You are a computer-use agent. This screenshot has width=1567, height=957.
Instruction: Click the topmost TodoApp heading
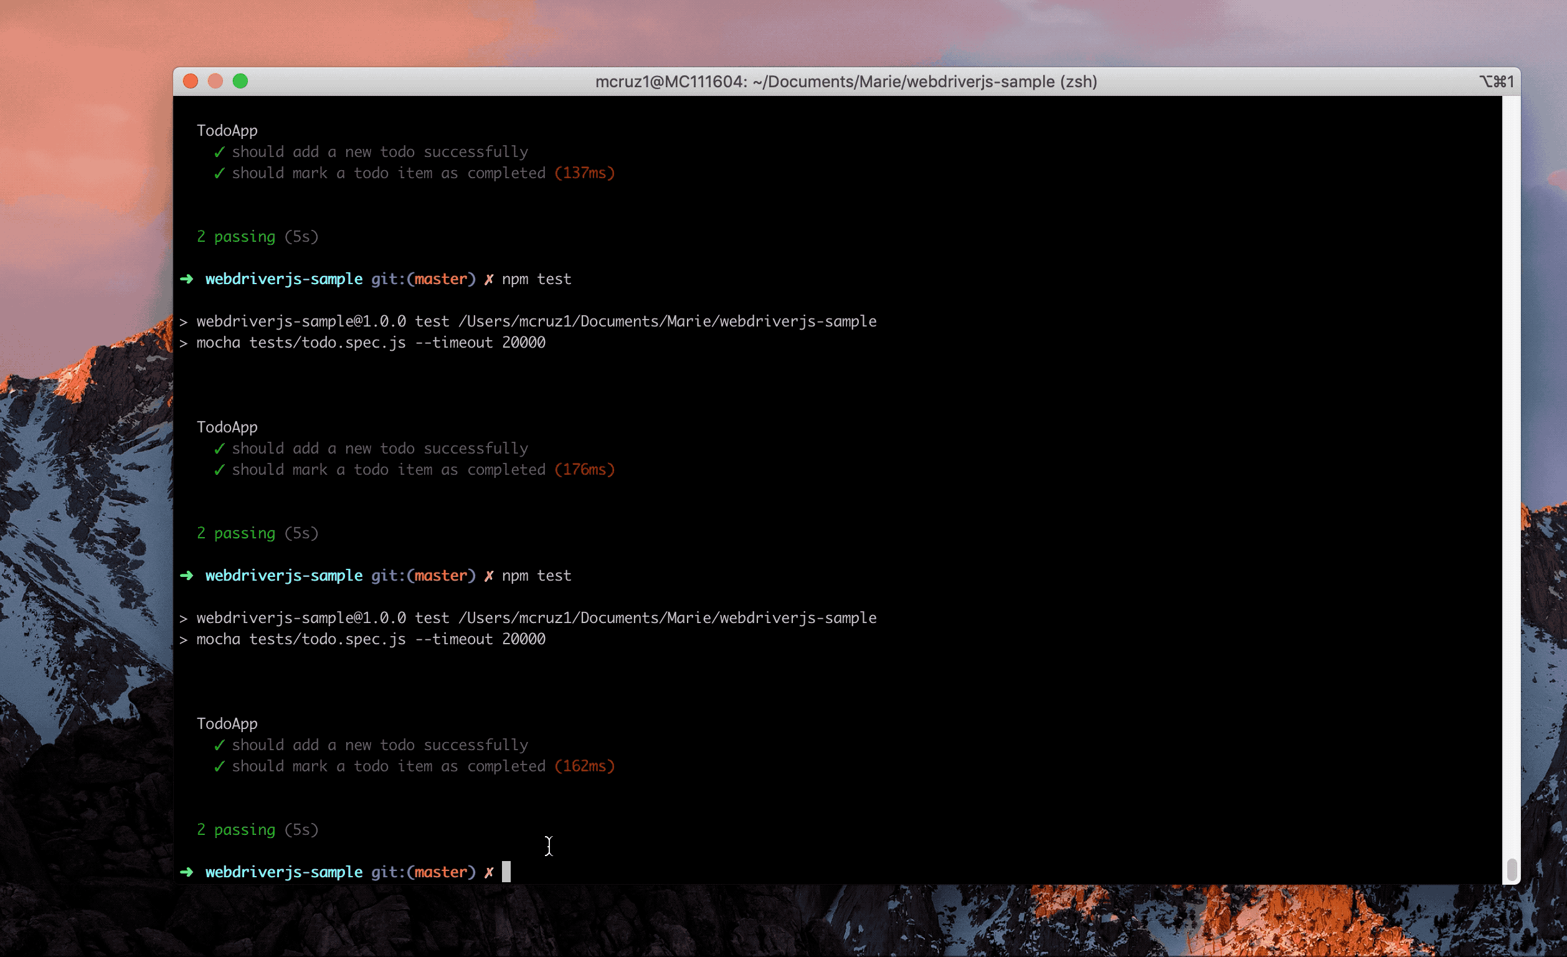(227, 130)
